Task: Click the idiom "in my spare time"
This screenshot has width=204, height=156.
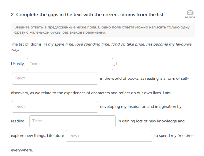Action: 59,44
